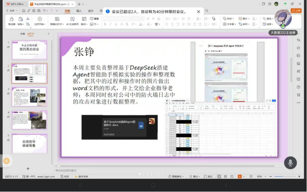Click the Format Painter (格式刷) icon
The image size is (307, 192).
tap(11, 19)
